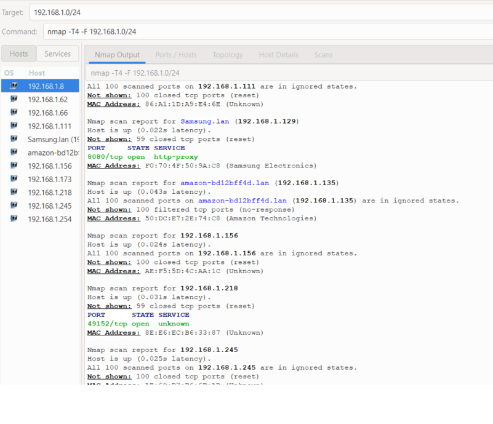Open the Scans tab
This screenshot has width=493, height=424.
[x=323, y=55]
